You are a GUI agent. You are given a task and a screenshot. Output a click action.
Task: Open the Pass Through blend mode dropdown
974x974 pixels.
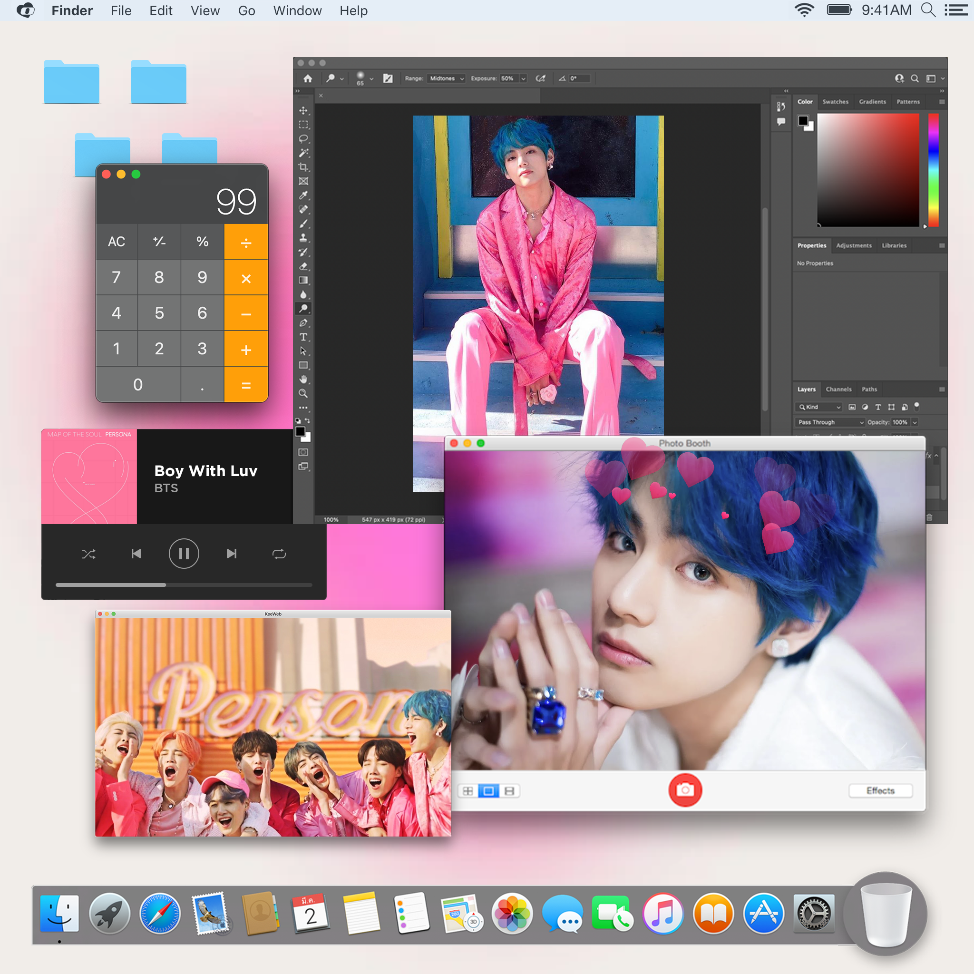[830, 422]
